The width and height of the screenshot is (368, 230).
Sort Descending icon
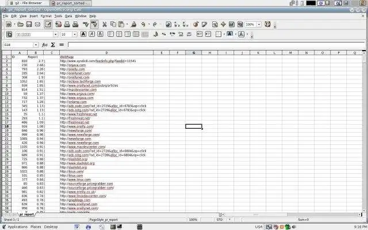(x=185, y=24)
